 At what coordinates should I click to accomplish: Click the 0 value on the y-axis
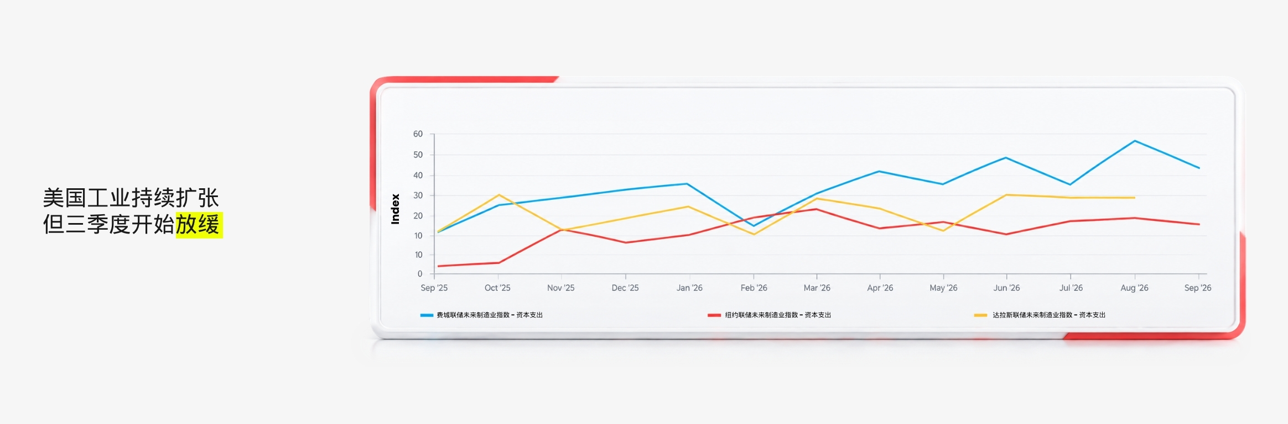point(420,274)
